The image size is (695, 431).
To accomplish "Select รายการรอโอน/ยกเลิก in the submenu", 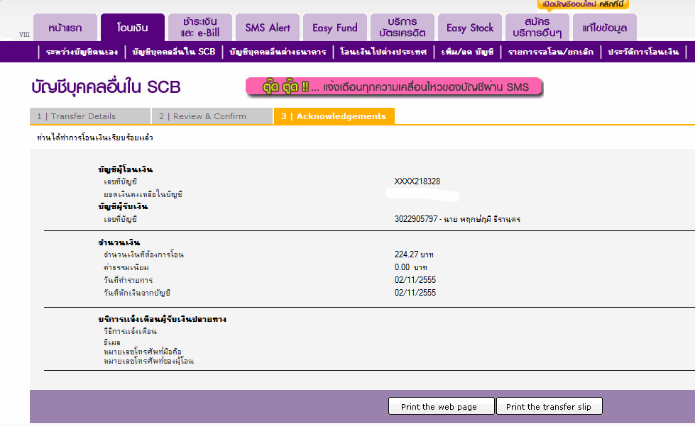I will 550,52.
